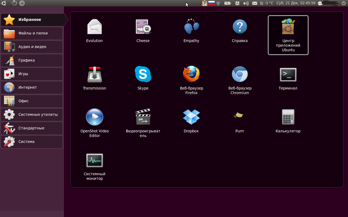Go to the Игры category
Image resolution: width=348 pixels, height=217 pixels.
click(32, 74)
